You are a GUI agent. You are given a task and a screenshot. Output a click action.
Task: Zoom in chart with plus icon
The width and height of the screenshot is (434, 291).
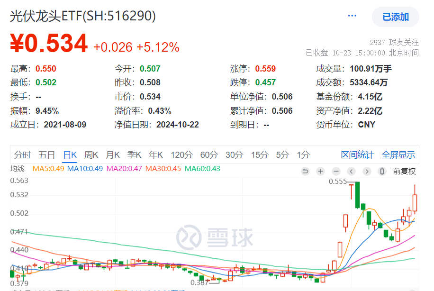(x=320, y=172)
